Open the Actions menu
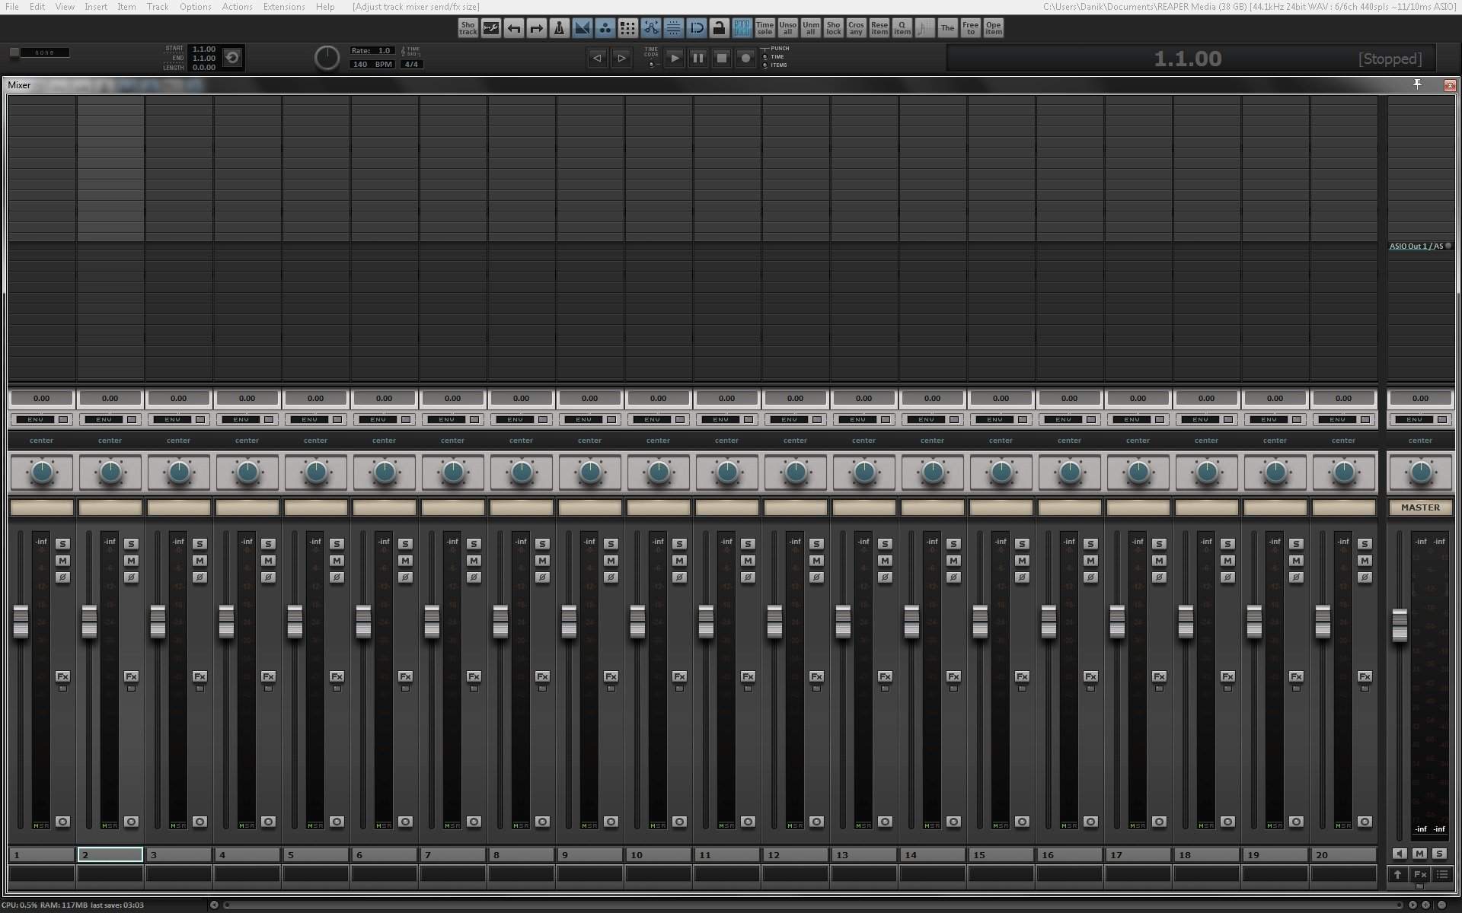The width and height of the screenshot is (1462, 913). click(x=237, y=7)
